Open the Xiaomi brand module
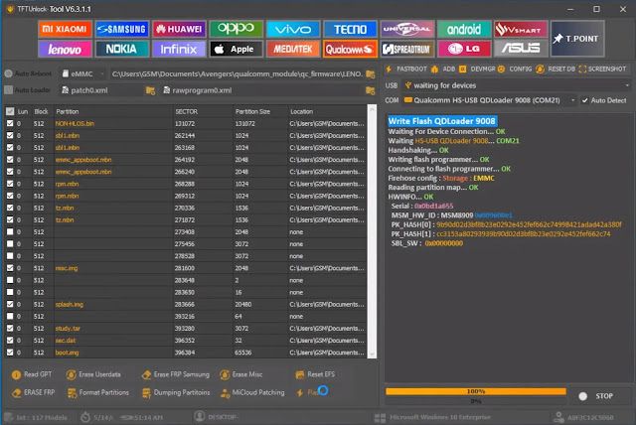 click(65, 29)
